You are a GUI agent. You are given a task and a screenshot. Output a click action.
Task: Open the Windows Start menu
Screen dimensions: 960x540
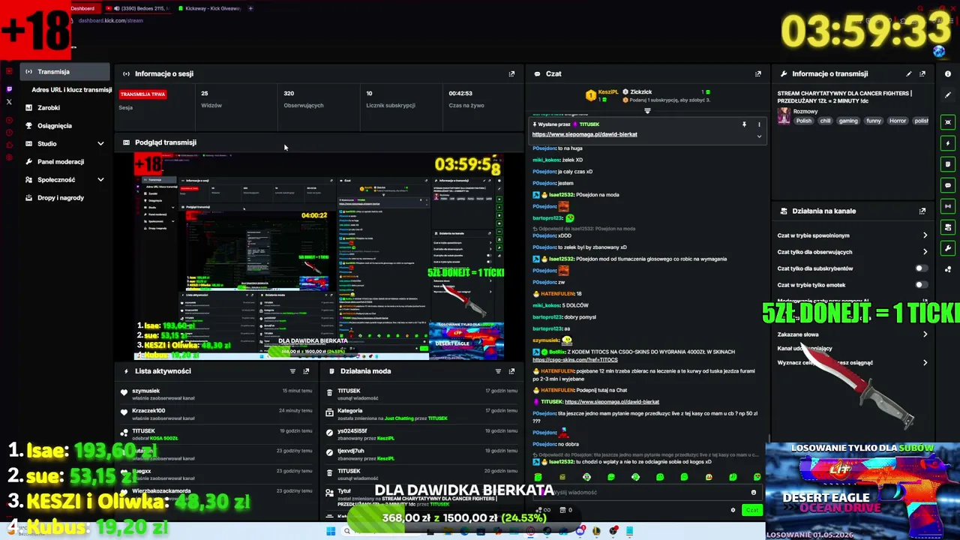coord(330,532)
